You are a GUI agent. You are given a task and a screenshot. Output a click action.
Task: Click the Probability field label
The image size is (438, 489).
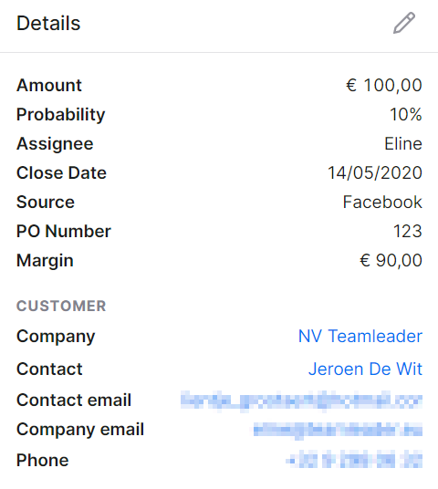click(x=61, y=115)
